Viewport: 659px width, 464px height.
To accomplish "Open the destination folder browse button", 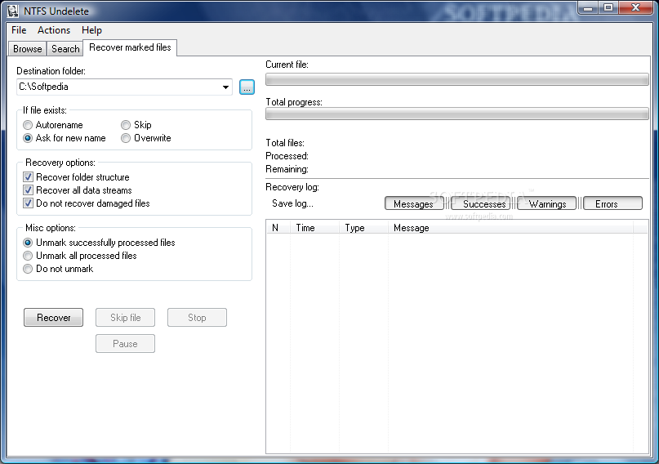I will pyautogui.click(x=247, y=87).
